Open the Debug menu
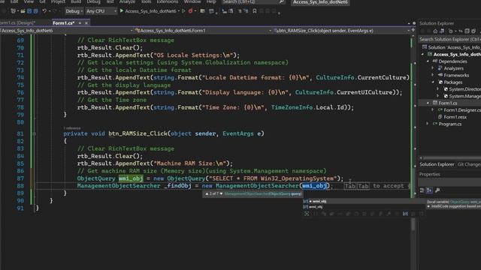This screenshot has height=270, width=481. (93, 1)
